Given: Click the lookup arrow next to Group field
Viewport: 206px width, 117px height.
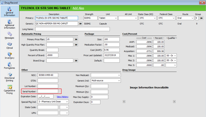Looking at the screenshot, I should [x=201, y=18].
